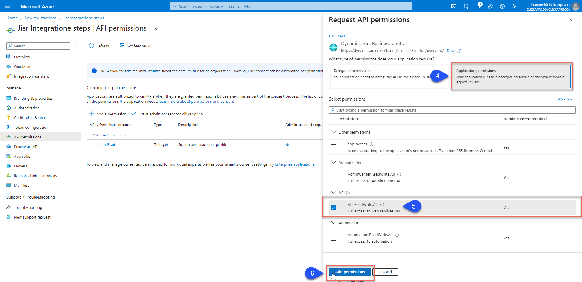Click the Discard button

(385, 272)
